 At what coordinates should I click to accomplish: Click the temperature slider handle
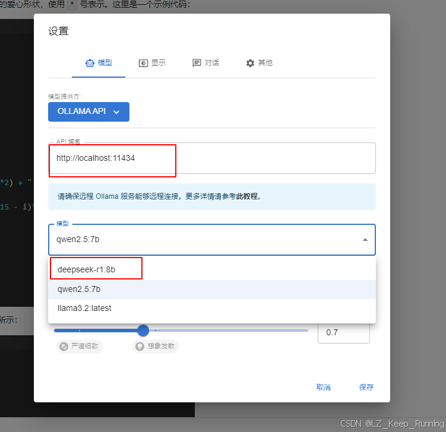click(143, 331)
